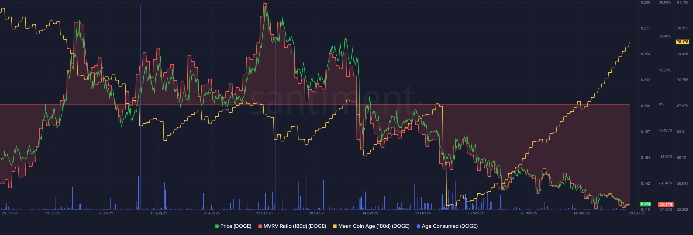Toggle the Price (DOGE) legend label
693x235 pixels.
pos(236,226)
